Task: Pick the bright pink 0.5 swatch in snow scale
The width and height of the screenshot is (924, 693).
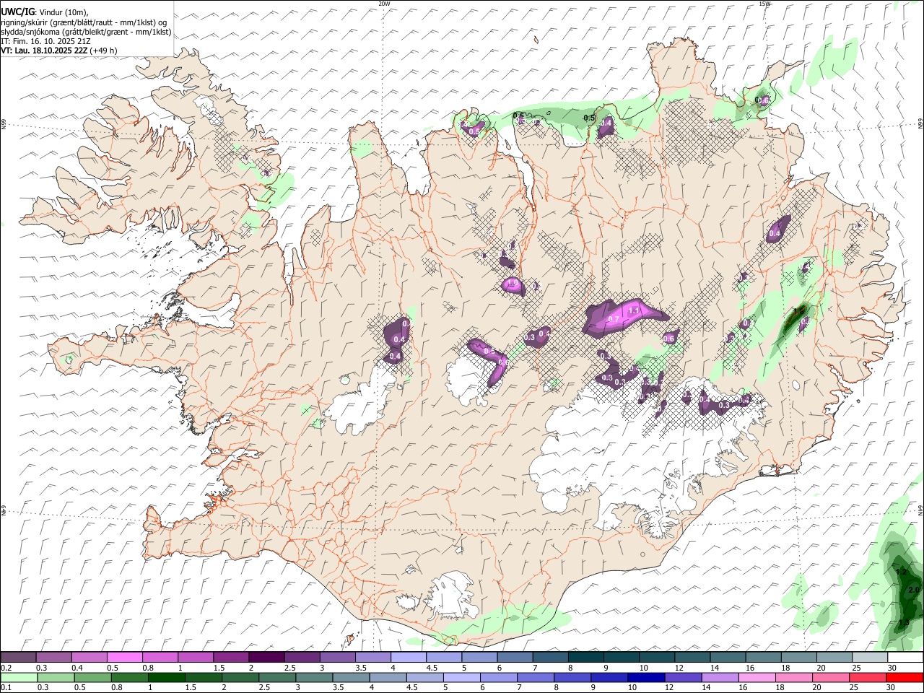Action: (x=125, y=658)
